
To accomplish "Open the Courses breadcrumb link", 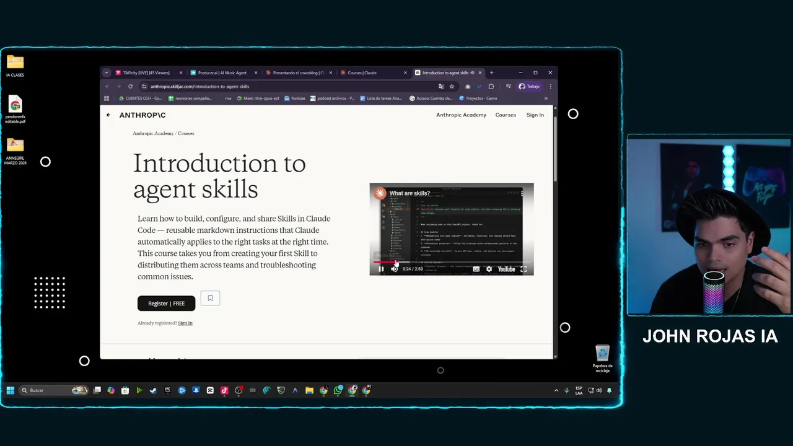I will tap(186, 133).
